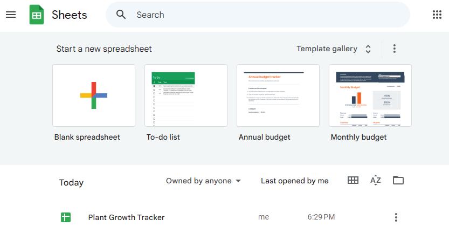This screenshot has width=449, height=240.
Task: Open the main hamburger menu
Action: point(11,15)
